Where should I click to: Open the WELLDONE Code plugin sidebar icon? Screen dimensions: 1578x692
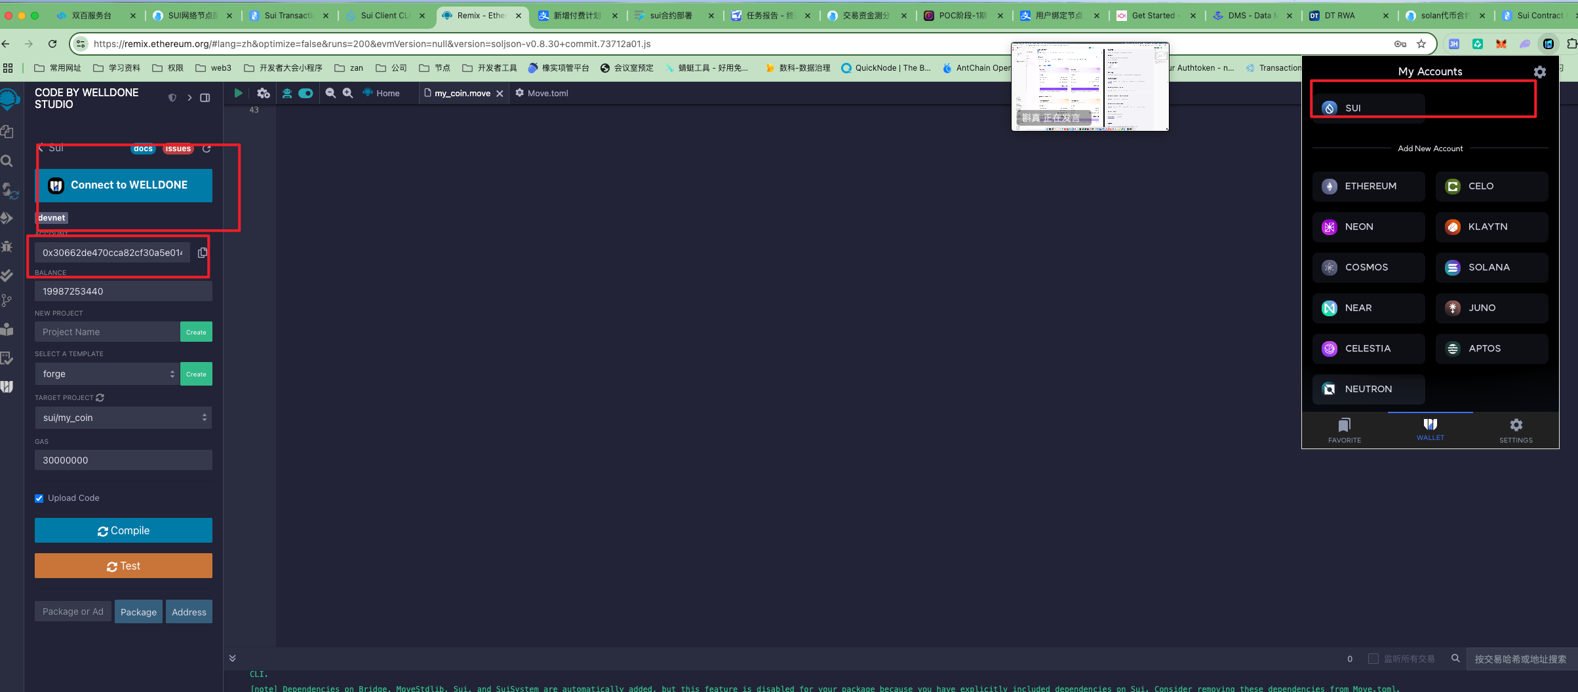click(x=7, y=387)
